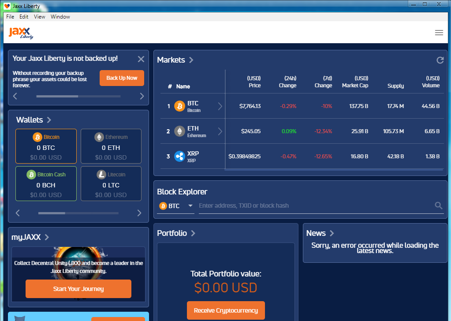This screenshot has height=321, width=451.
Task: Expand the Portfolio section chevron
Action: [193, 233]
